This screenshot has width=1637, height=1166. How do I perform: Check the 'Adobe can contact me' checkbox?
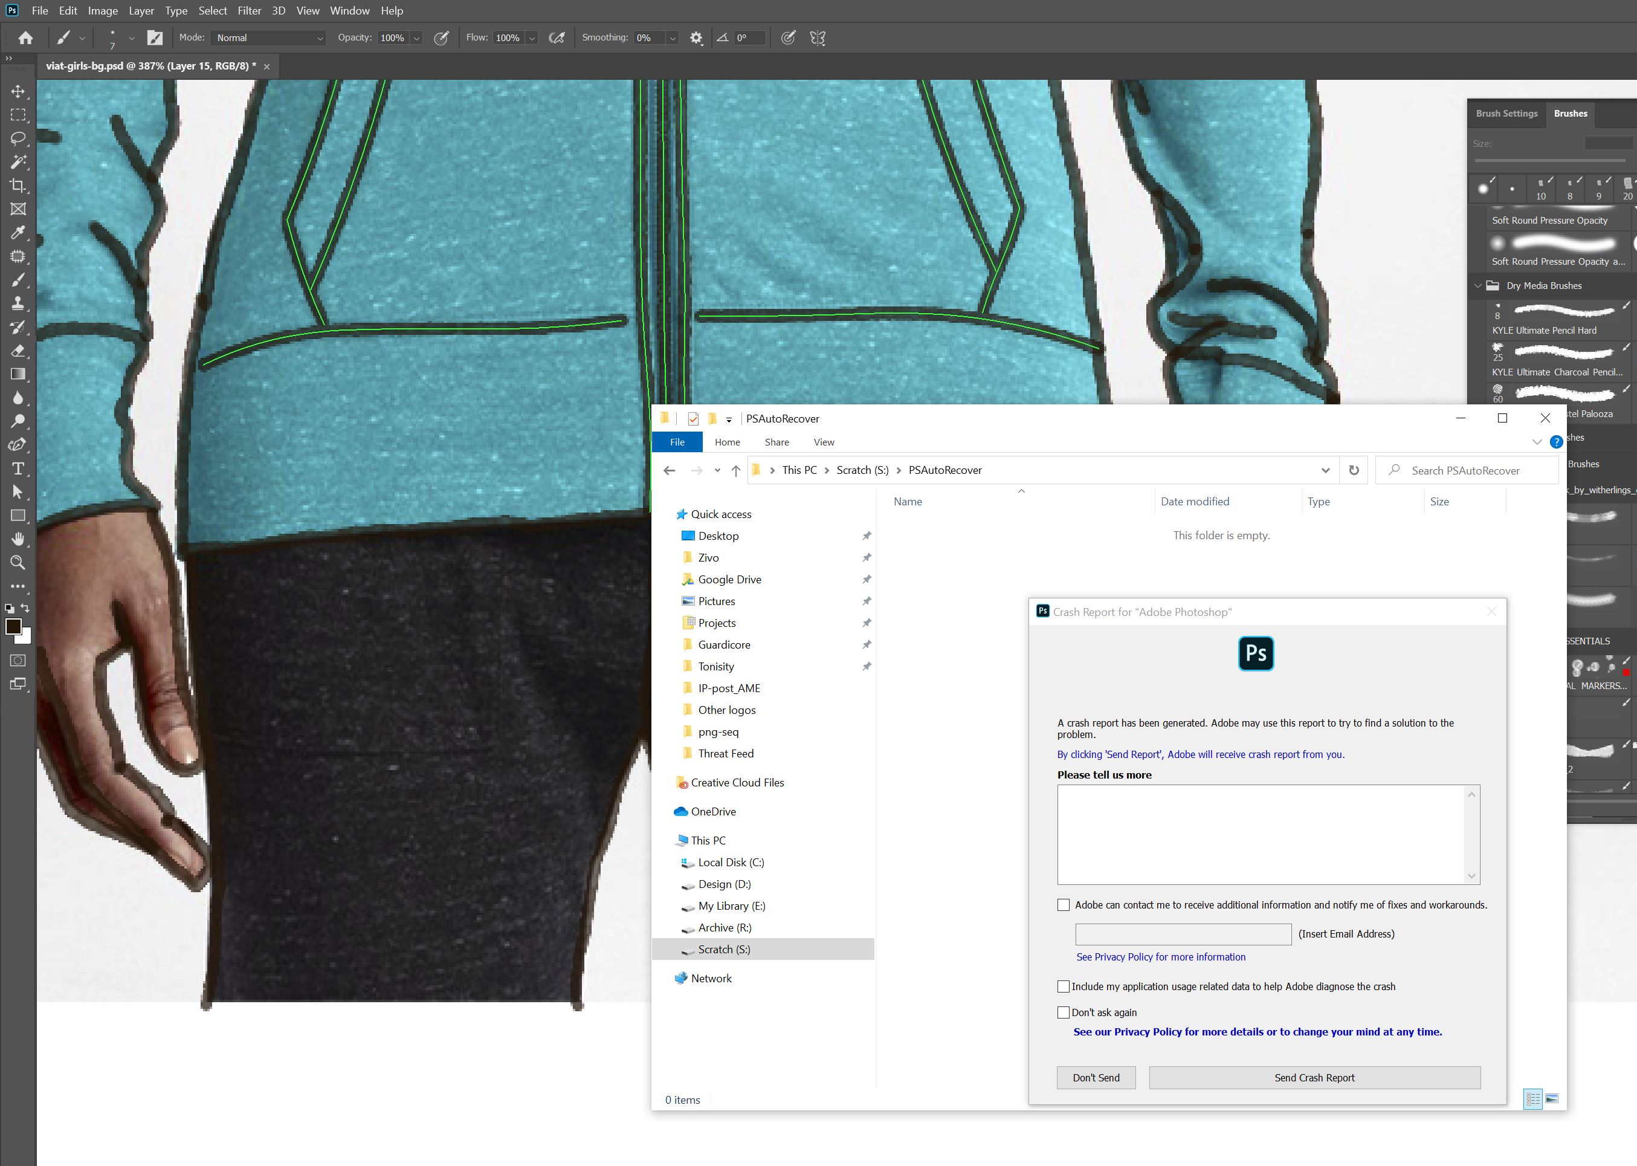pos(1063,905)
